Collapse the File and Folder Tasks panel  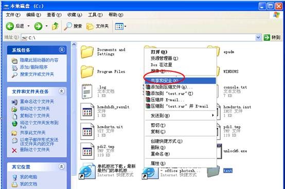click(x=62, y=91)
